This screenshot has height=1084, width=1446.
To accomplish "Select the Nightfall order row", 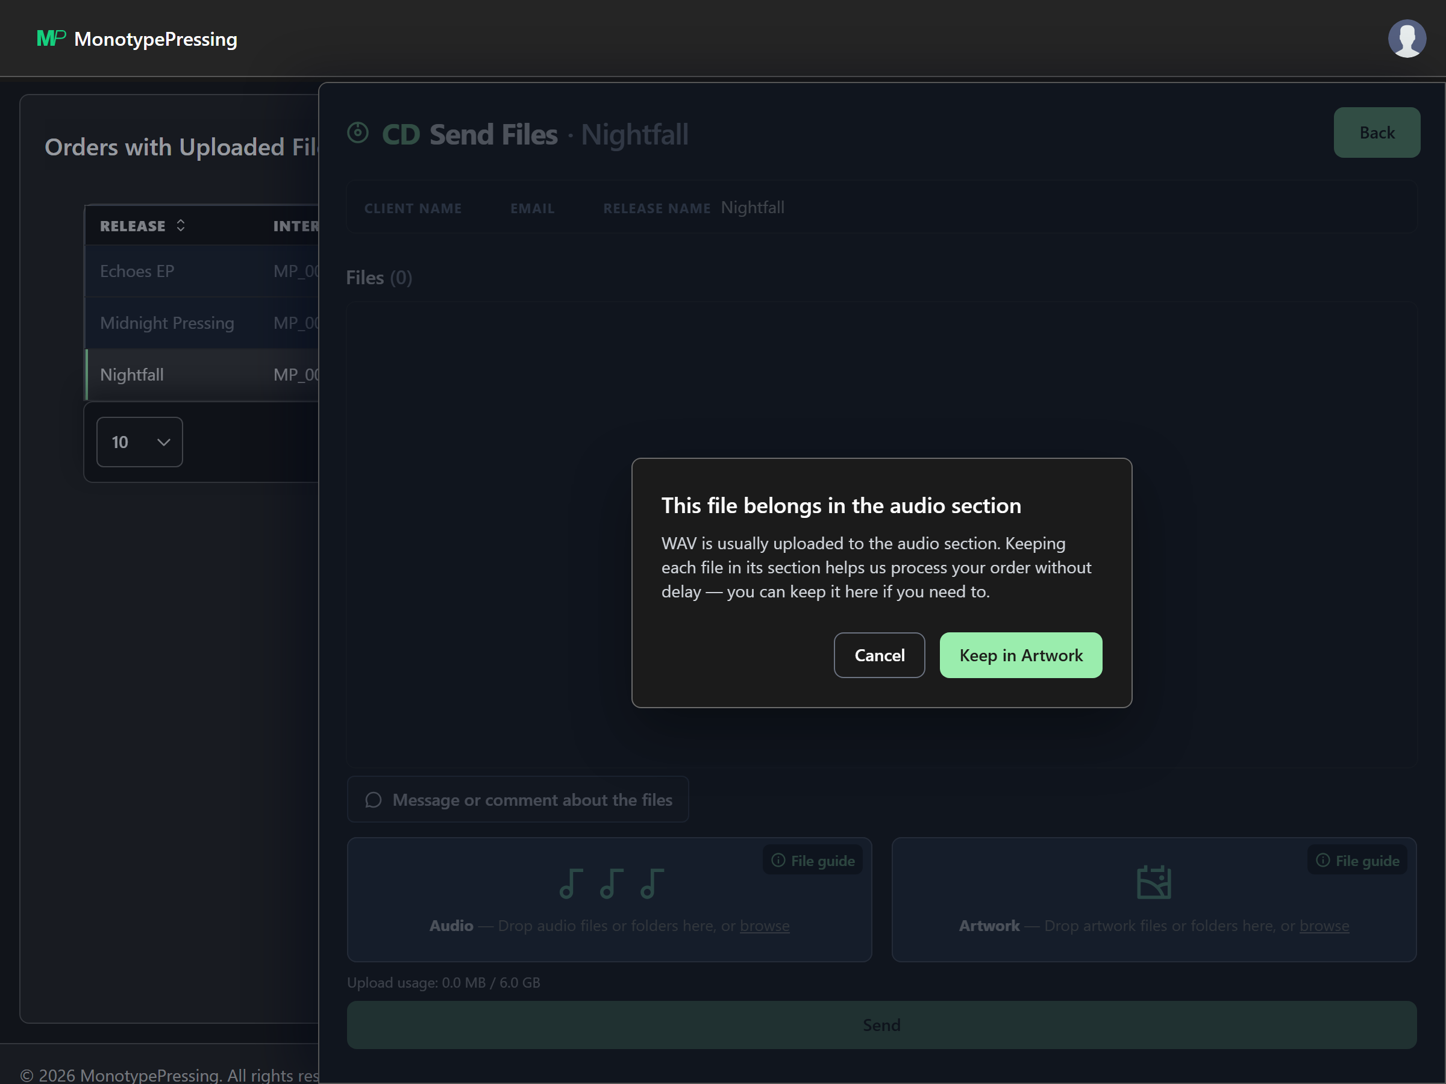I will [x=202, y=375].
